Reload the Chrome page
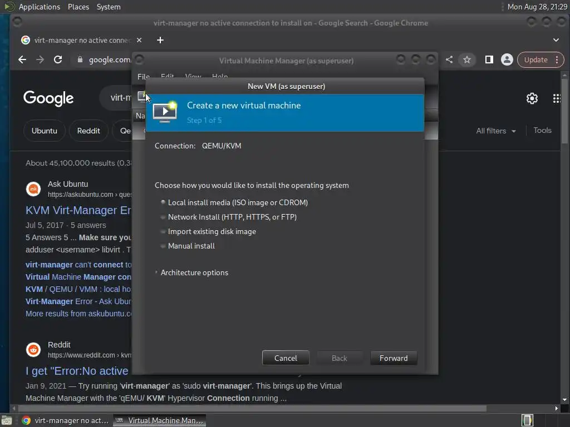The width and height of the screenshot is (570, 427). coord(58,59)
